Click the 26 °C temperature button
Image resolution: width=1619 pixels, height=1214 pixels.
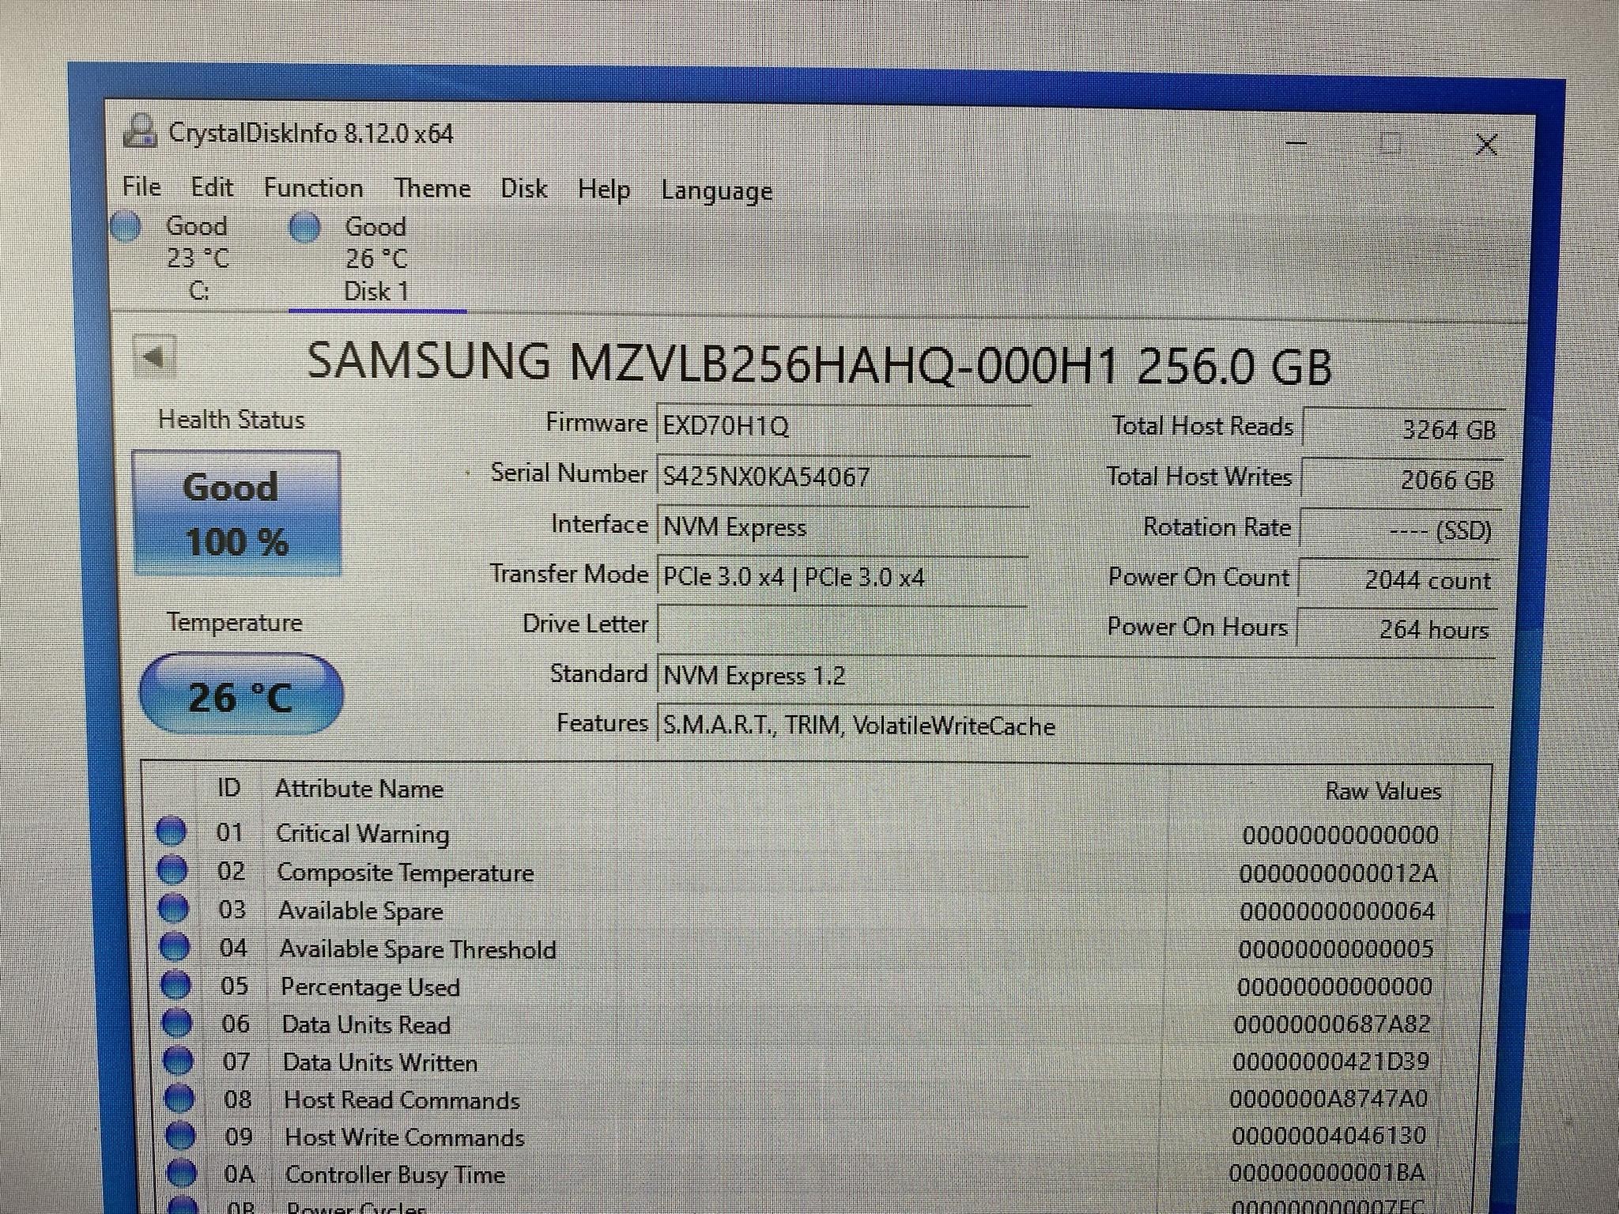(241, 696)
